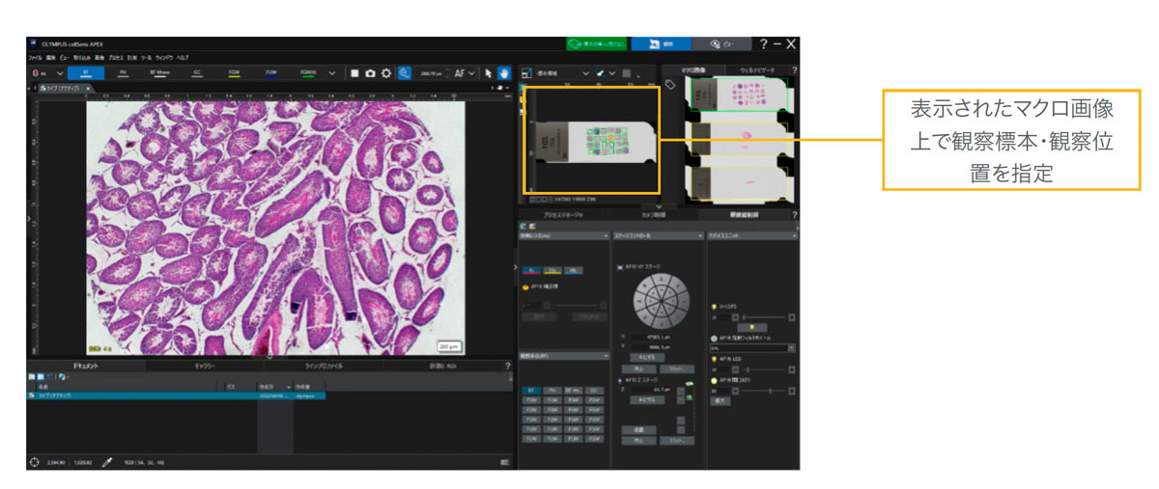1159x489 pixels.
Task: Click the lamp bulb toggle button under U-LSPS
Action: point(753,328)
